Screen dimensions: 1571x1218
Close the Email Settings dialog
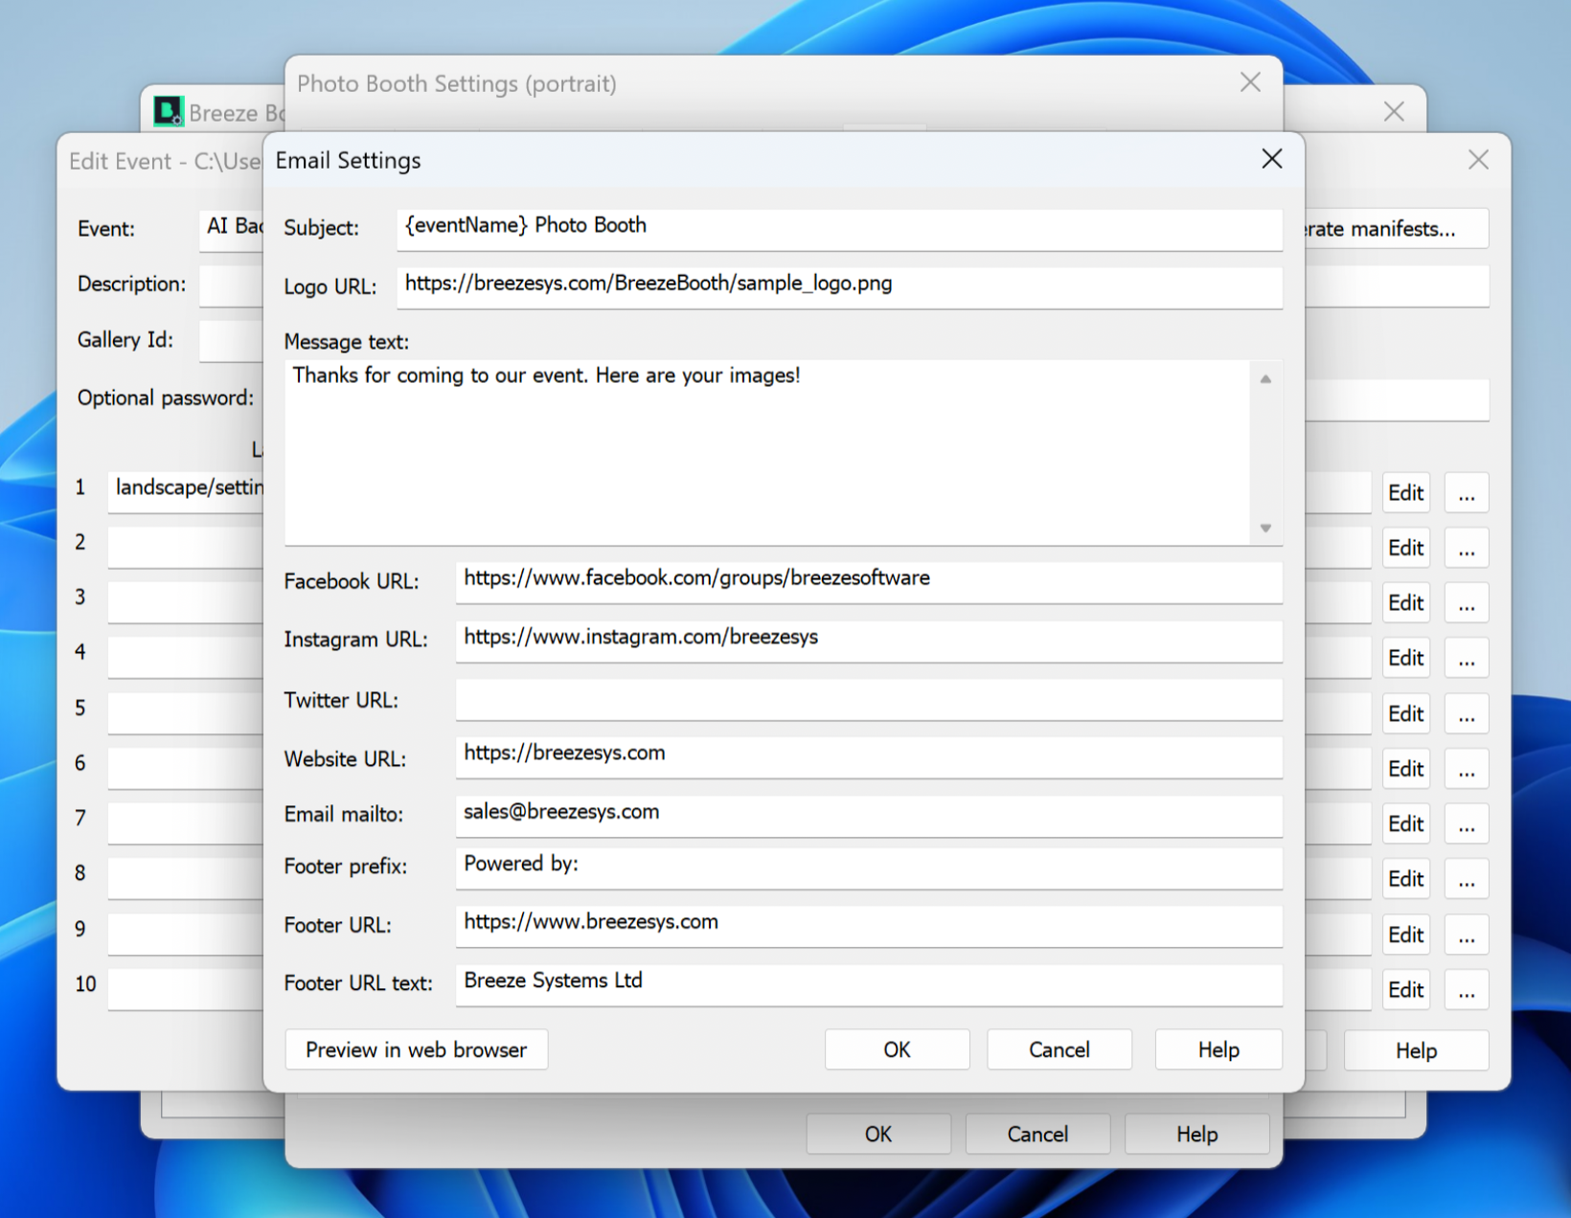click(x=1271, y=159)
